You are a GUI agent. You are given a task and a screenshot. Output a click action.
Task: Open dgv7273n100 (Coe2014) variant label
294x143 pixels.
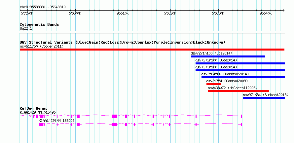tap(216, 67)
